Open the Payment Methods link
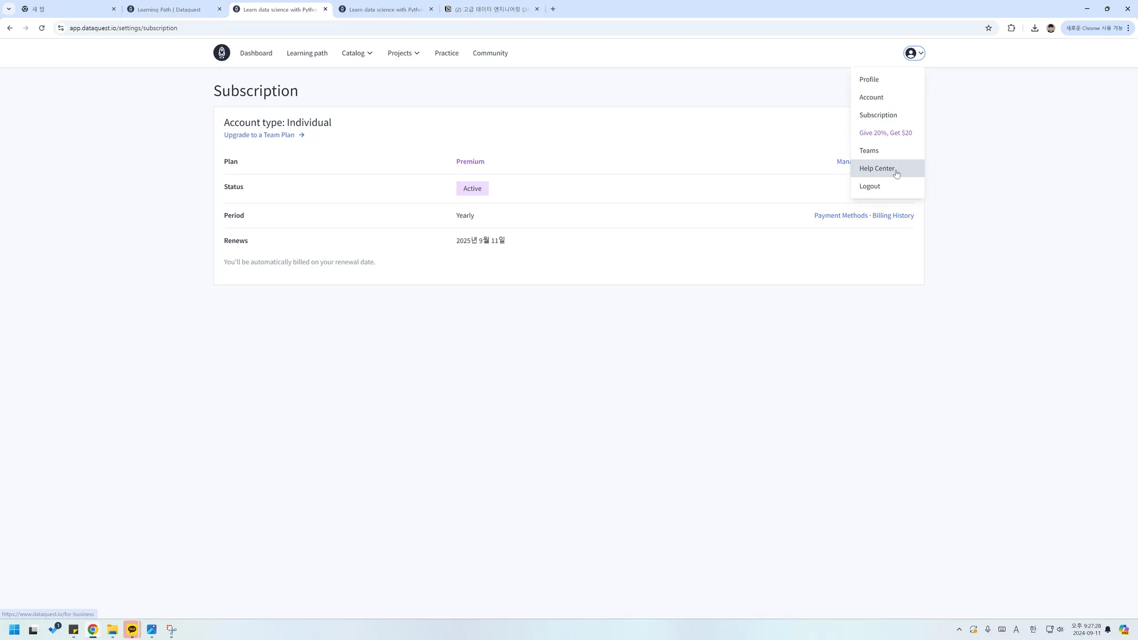The image size is (1138, 640). 840,216
